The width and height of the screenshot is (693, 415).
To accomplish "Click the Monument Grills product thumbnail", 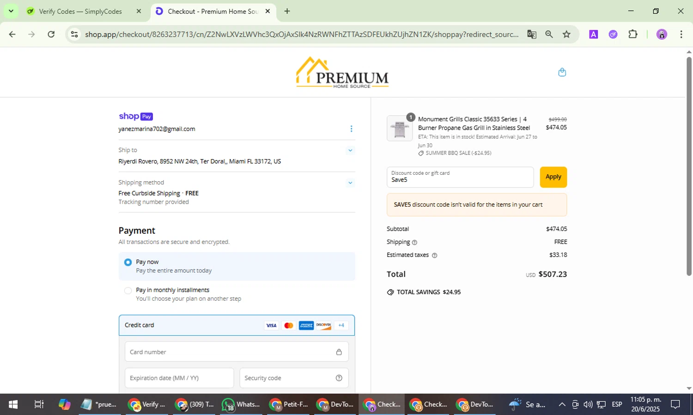I will click(x=400, y=128).
